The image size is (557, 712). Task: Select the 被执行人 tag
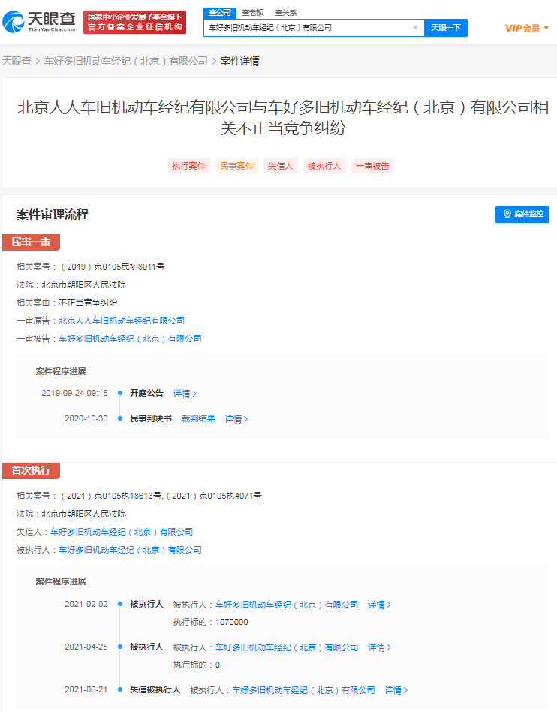tap(324, 166)
